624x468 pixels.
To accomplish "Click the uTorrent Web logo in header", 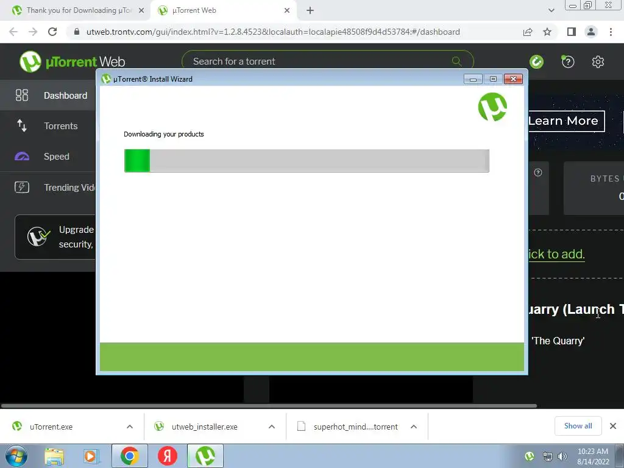I will click(72, 62).
